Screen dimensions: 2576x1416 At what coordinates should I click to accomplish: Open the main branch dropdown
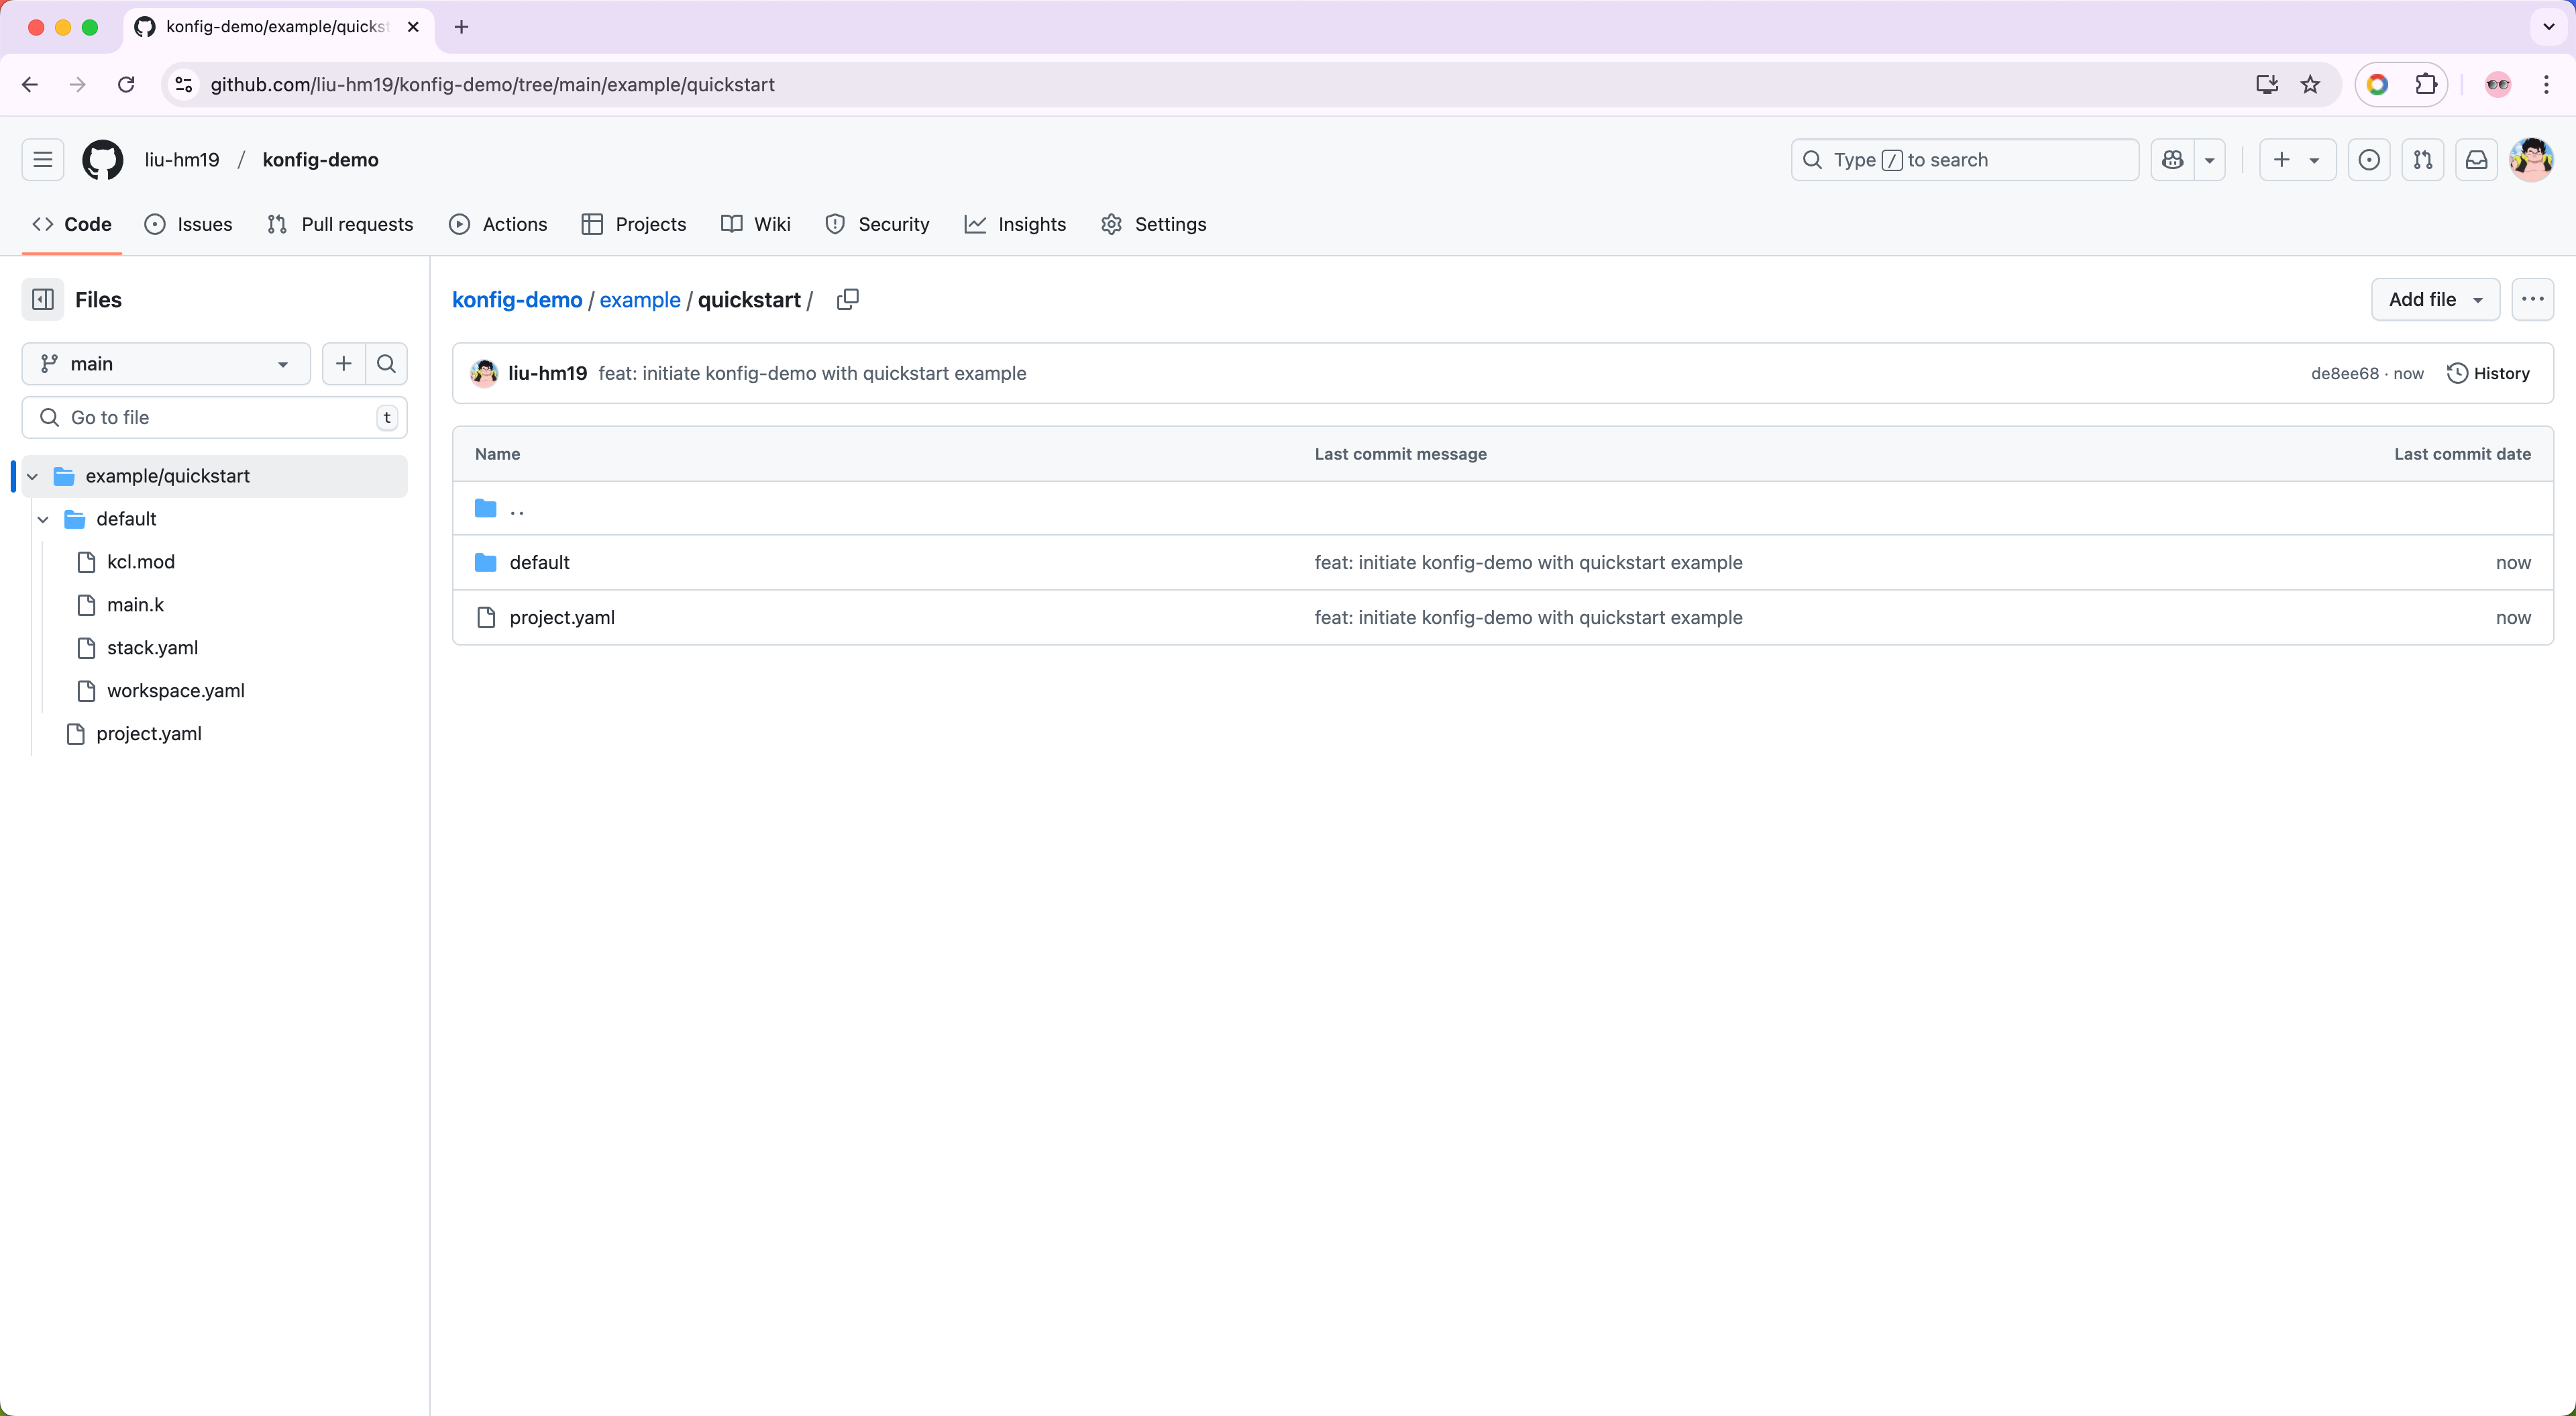tap(165, 363)
